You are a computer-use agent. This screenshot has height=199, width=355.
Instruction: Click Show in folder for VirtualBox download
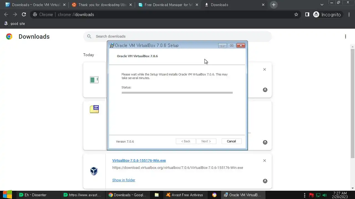(x=124, y=180)
